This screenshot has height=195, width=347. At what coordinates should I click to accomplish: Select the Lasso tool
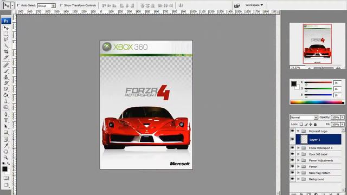point(6,40)
